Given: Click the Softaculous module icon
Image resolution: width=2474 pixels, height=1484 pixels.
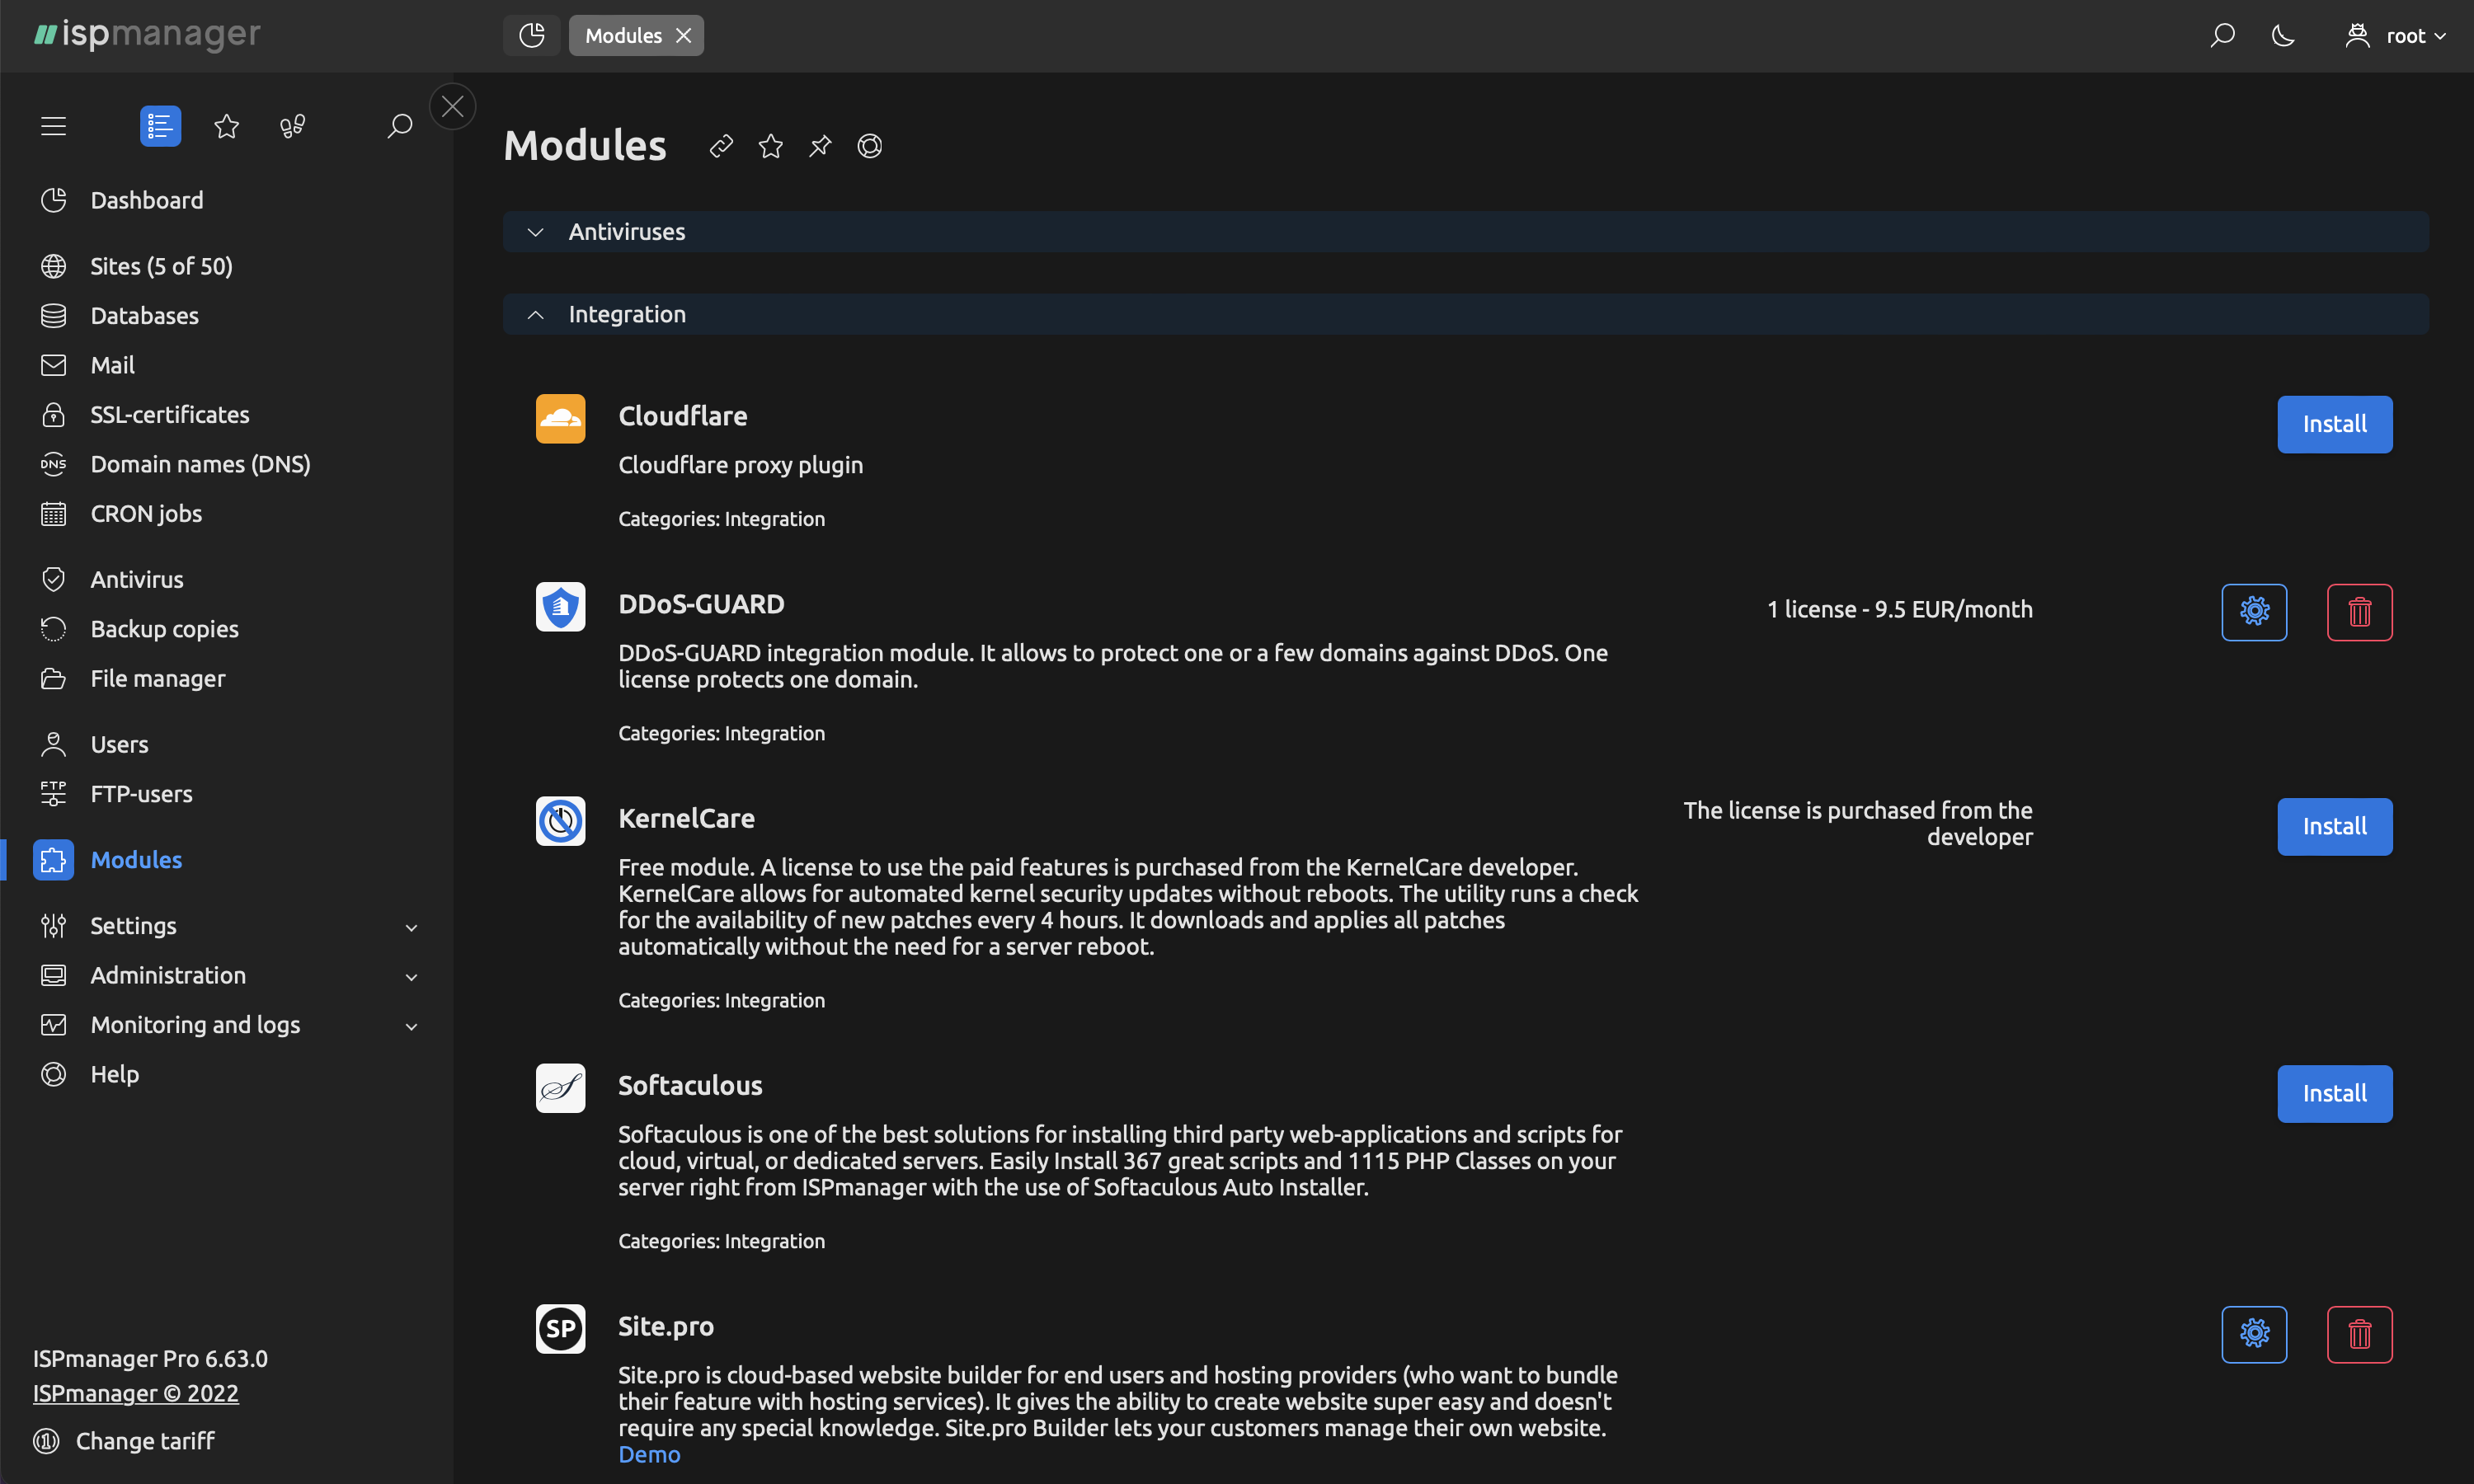Looking at the screenshot, I should pyautogui.click(x=560, y=1088).
